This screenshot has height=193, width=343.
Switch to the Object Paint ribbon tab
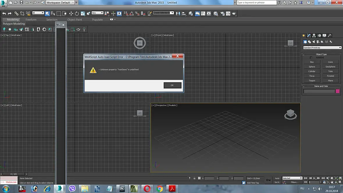[75, 19]
